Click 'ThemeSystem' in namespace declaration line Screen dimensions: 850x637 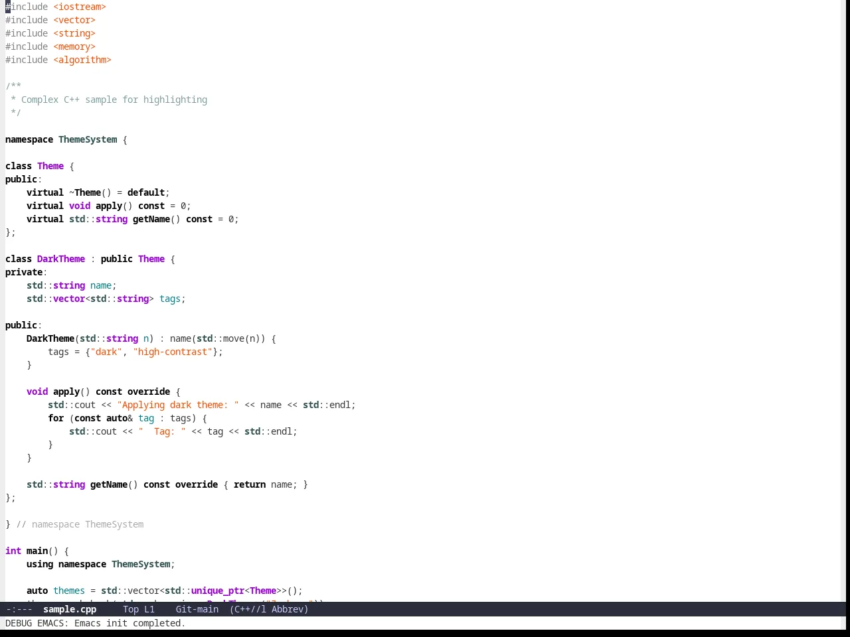[88, 139]
